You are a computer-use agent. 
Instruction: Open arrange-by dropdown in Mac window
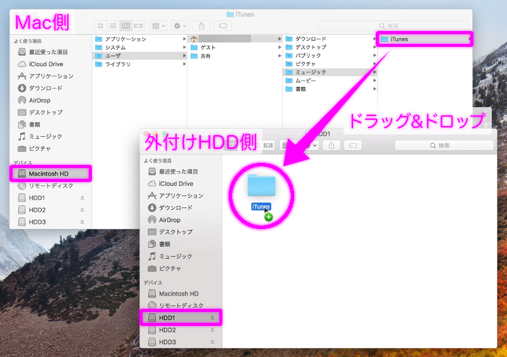[x=158, y=25]
